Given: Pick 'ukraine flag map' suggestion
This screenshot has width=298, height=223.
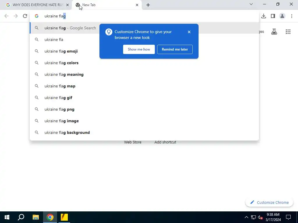Looking at the screenshot, I should [x=144, y=86].
